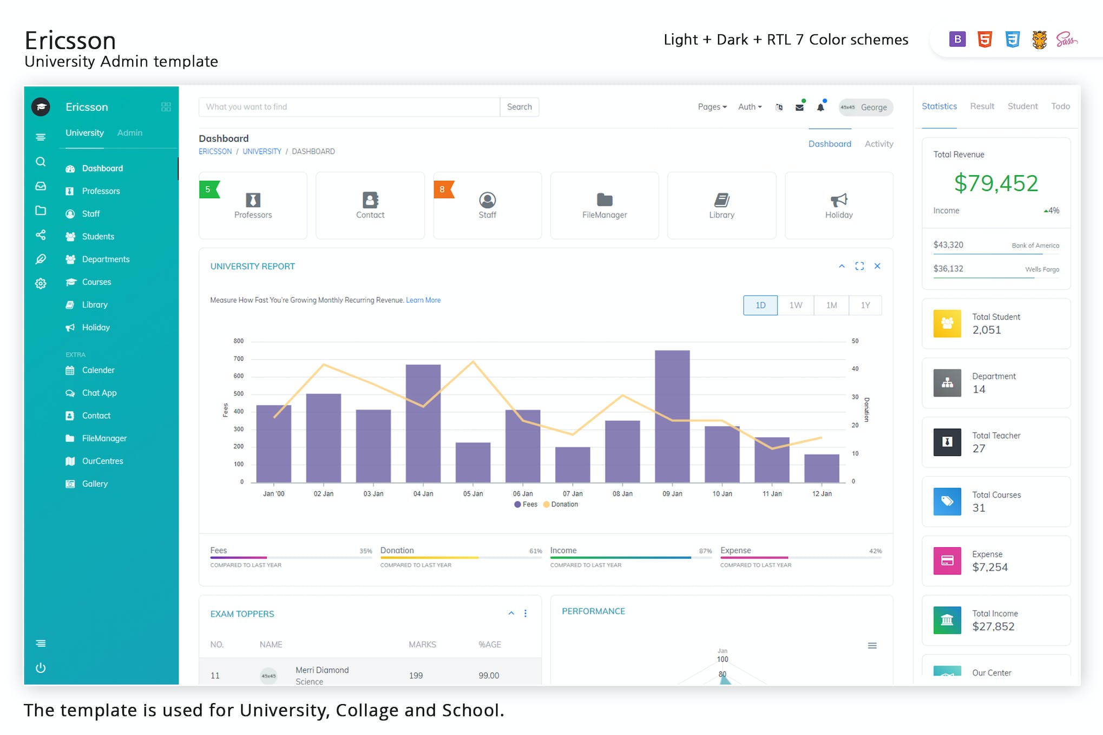Click the grid layout icon beside Ericsson
This screenshot has width=1103, height=735.
166,107
